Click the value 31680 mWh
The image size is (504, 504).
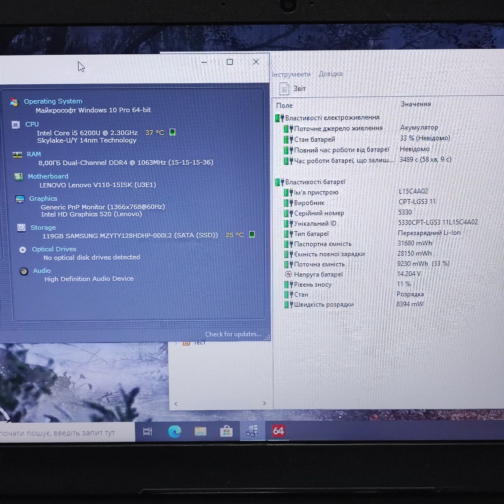tap(415, 243)
